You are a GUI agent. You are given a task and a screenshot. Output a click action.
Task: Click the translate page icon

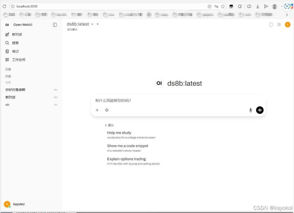coord(216,6)
